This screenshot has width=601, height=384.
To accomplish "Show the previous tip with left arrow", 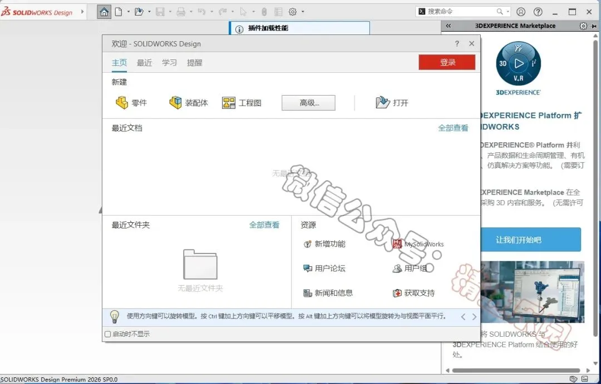I will tap(463, 317).
